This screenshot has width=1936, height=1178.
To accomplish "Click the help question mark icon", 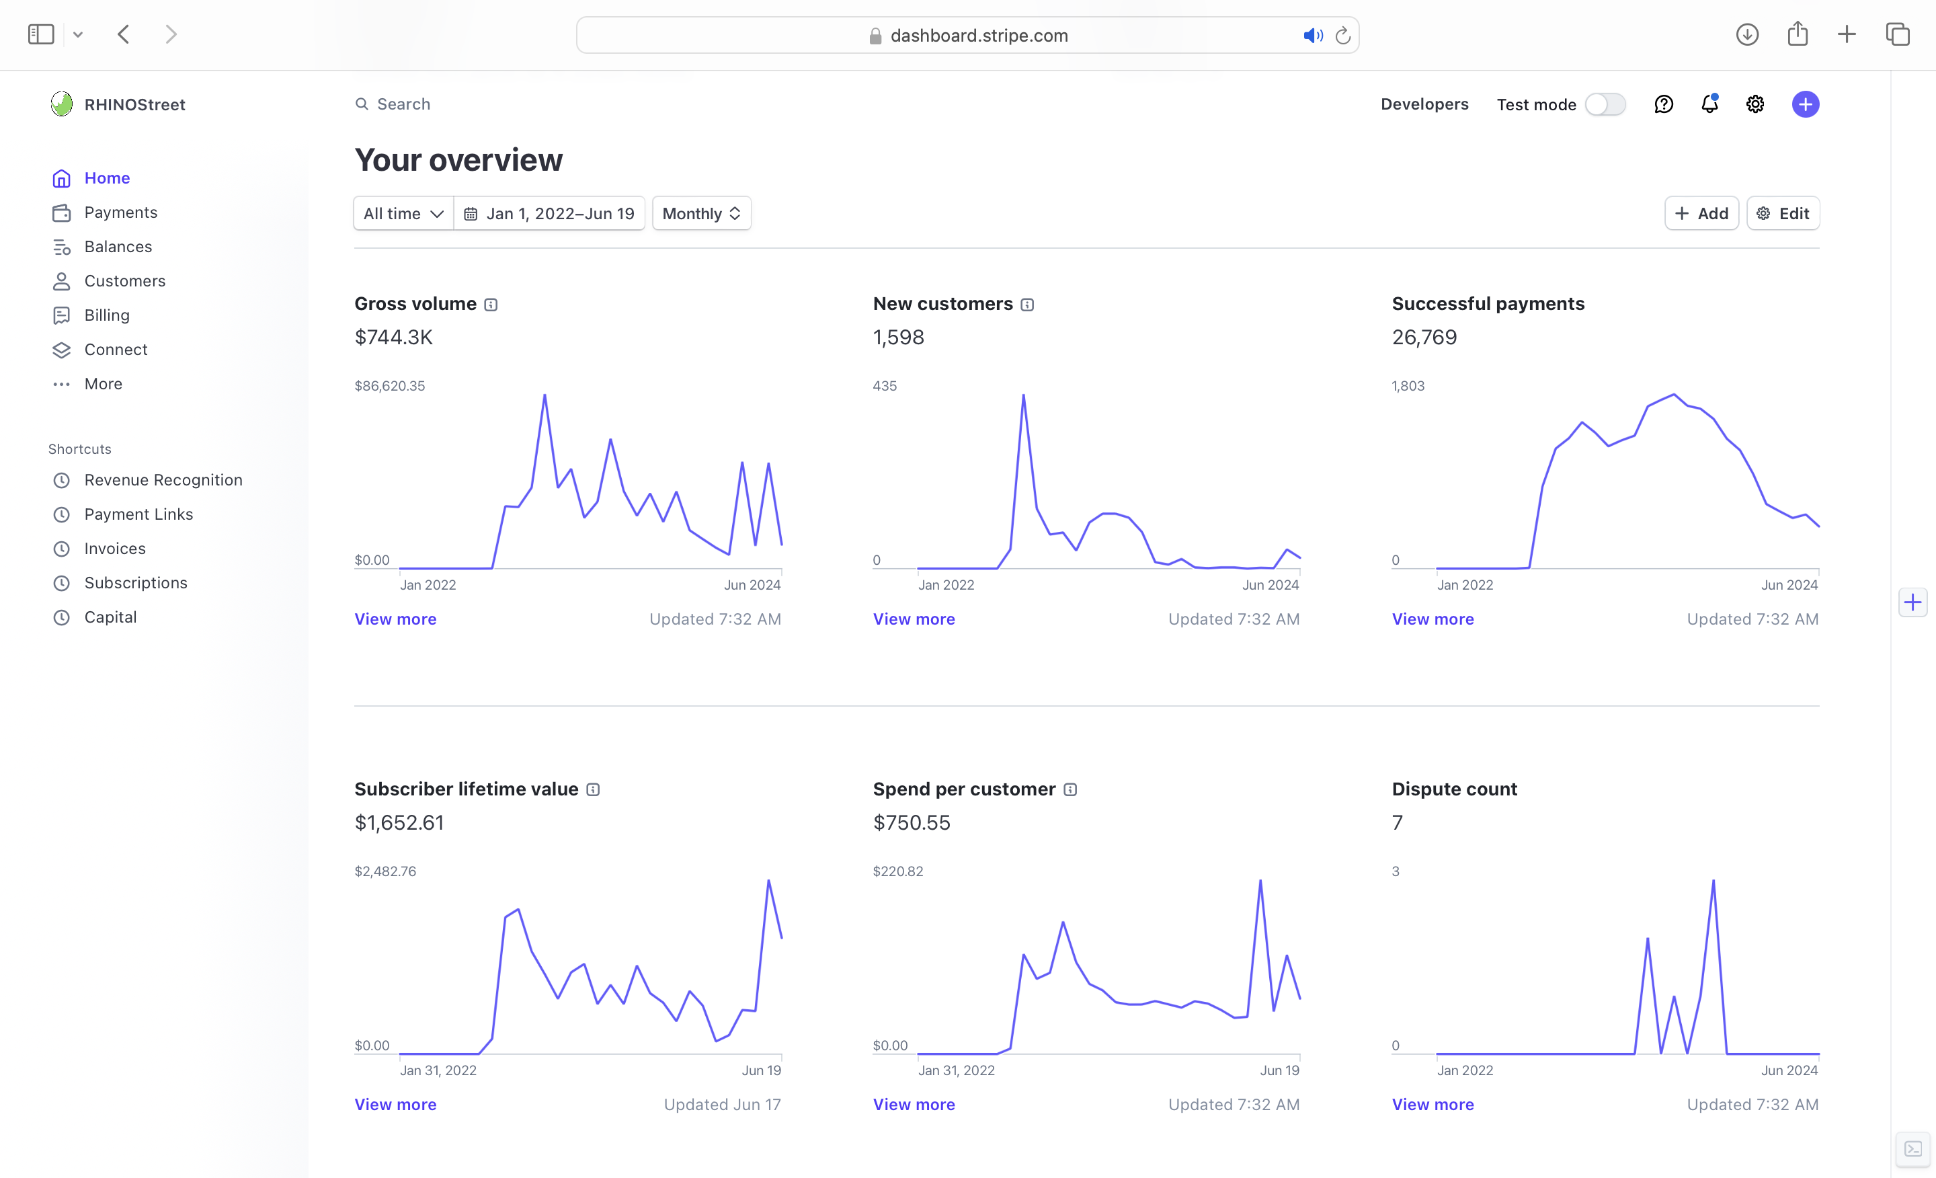I will click(1663, 104).
